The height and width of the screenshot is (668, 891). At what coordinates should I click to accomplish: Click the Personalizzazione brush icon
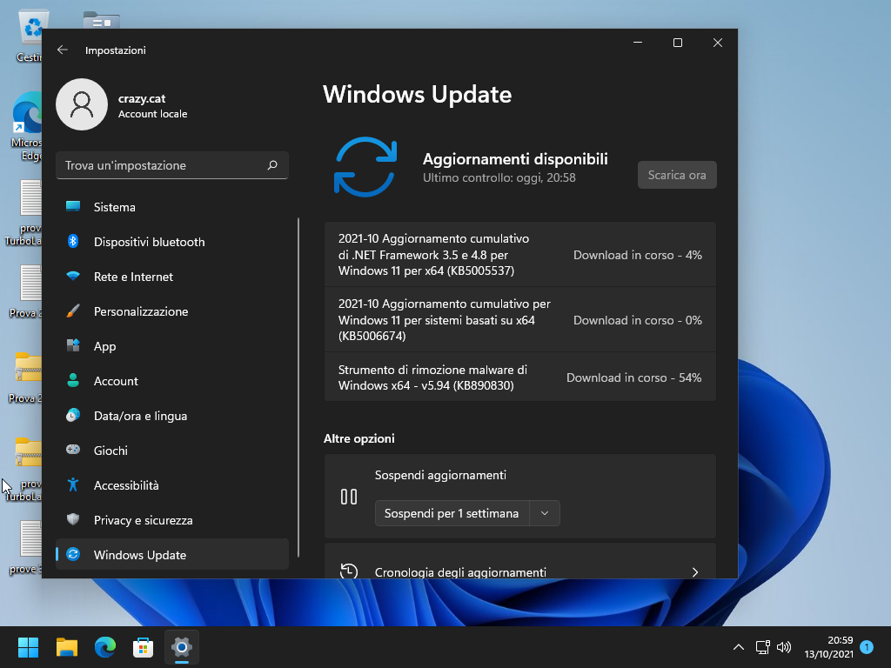tap(73, 311)
